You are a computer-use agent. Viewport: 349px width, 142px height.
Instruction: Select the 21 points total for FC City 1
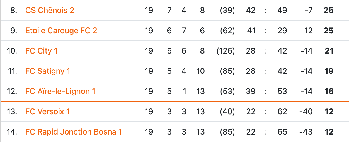[329, 51]
